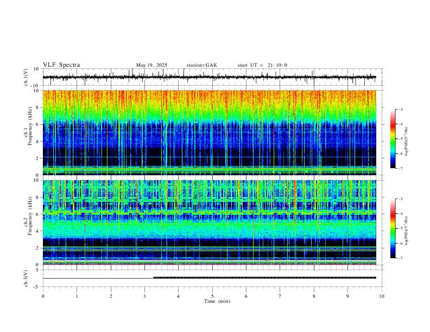Click inside the ch.1 spectrogram panel
This screenshot has height=332, width=430.
209,132
